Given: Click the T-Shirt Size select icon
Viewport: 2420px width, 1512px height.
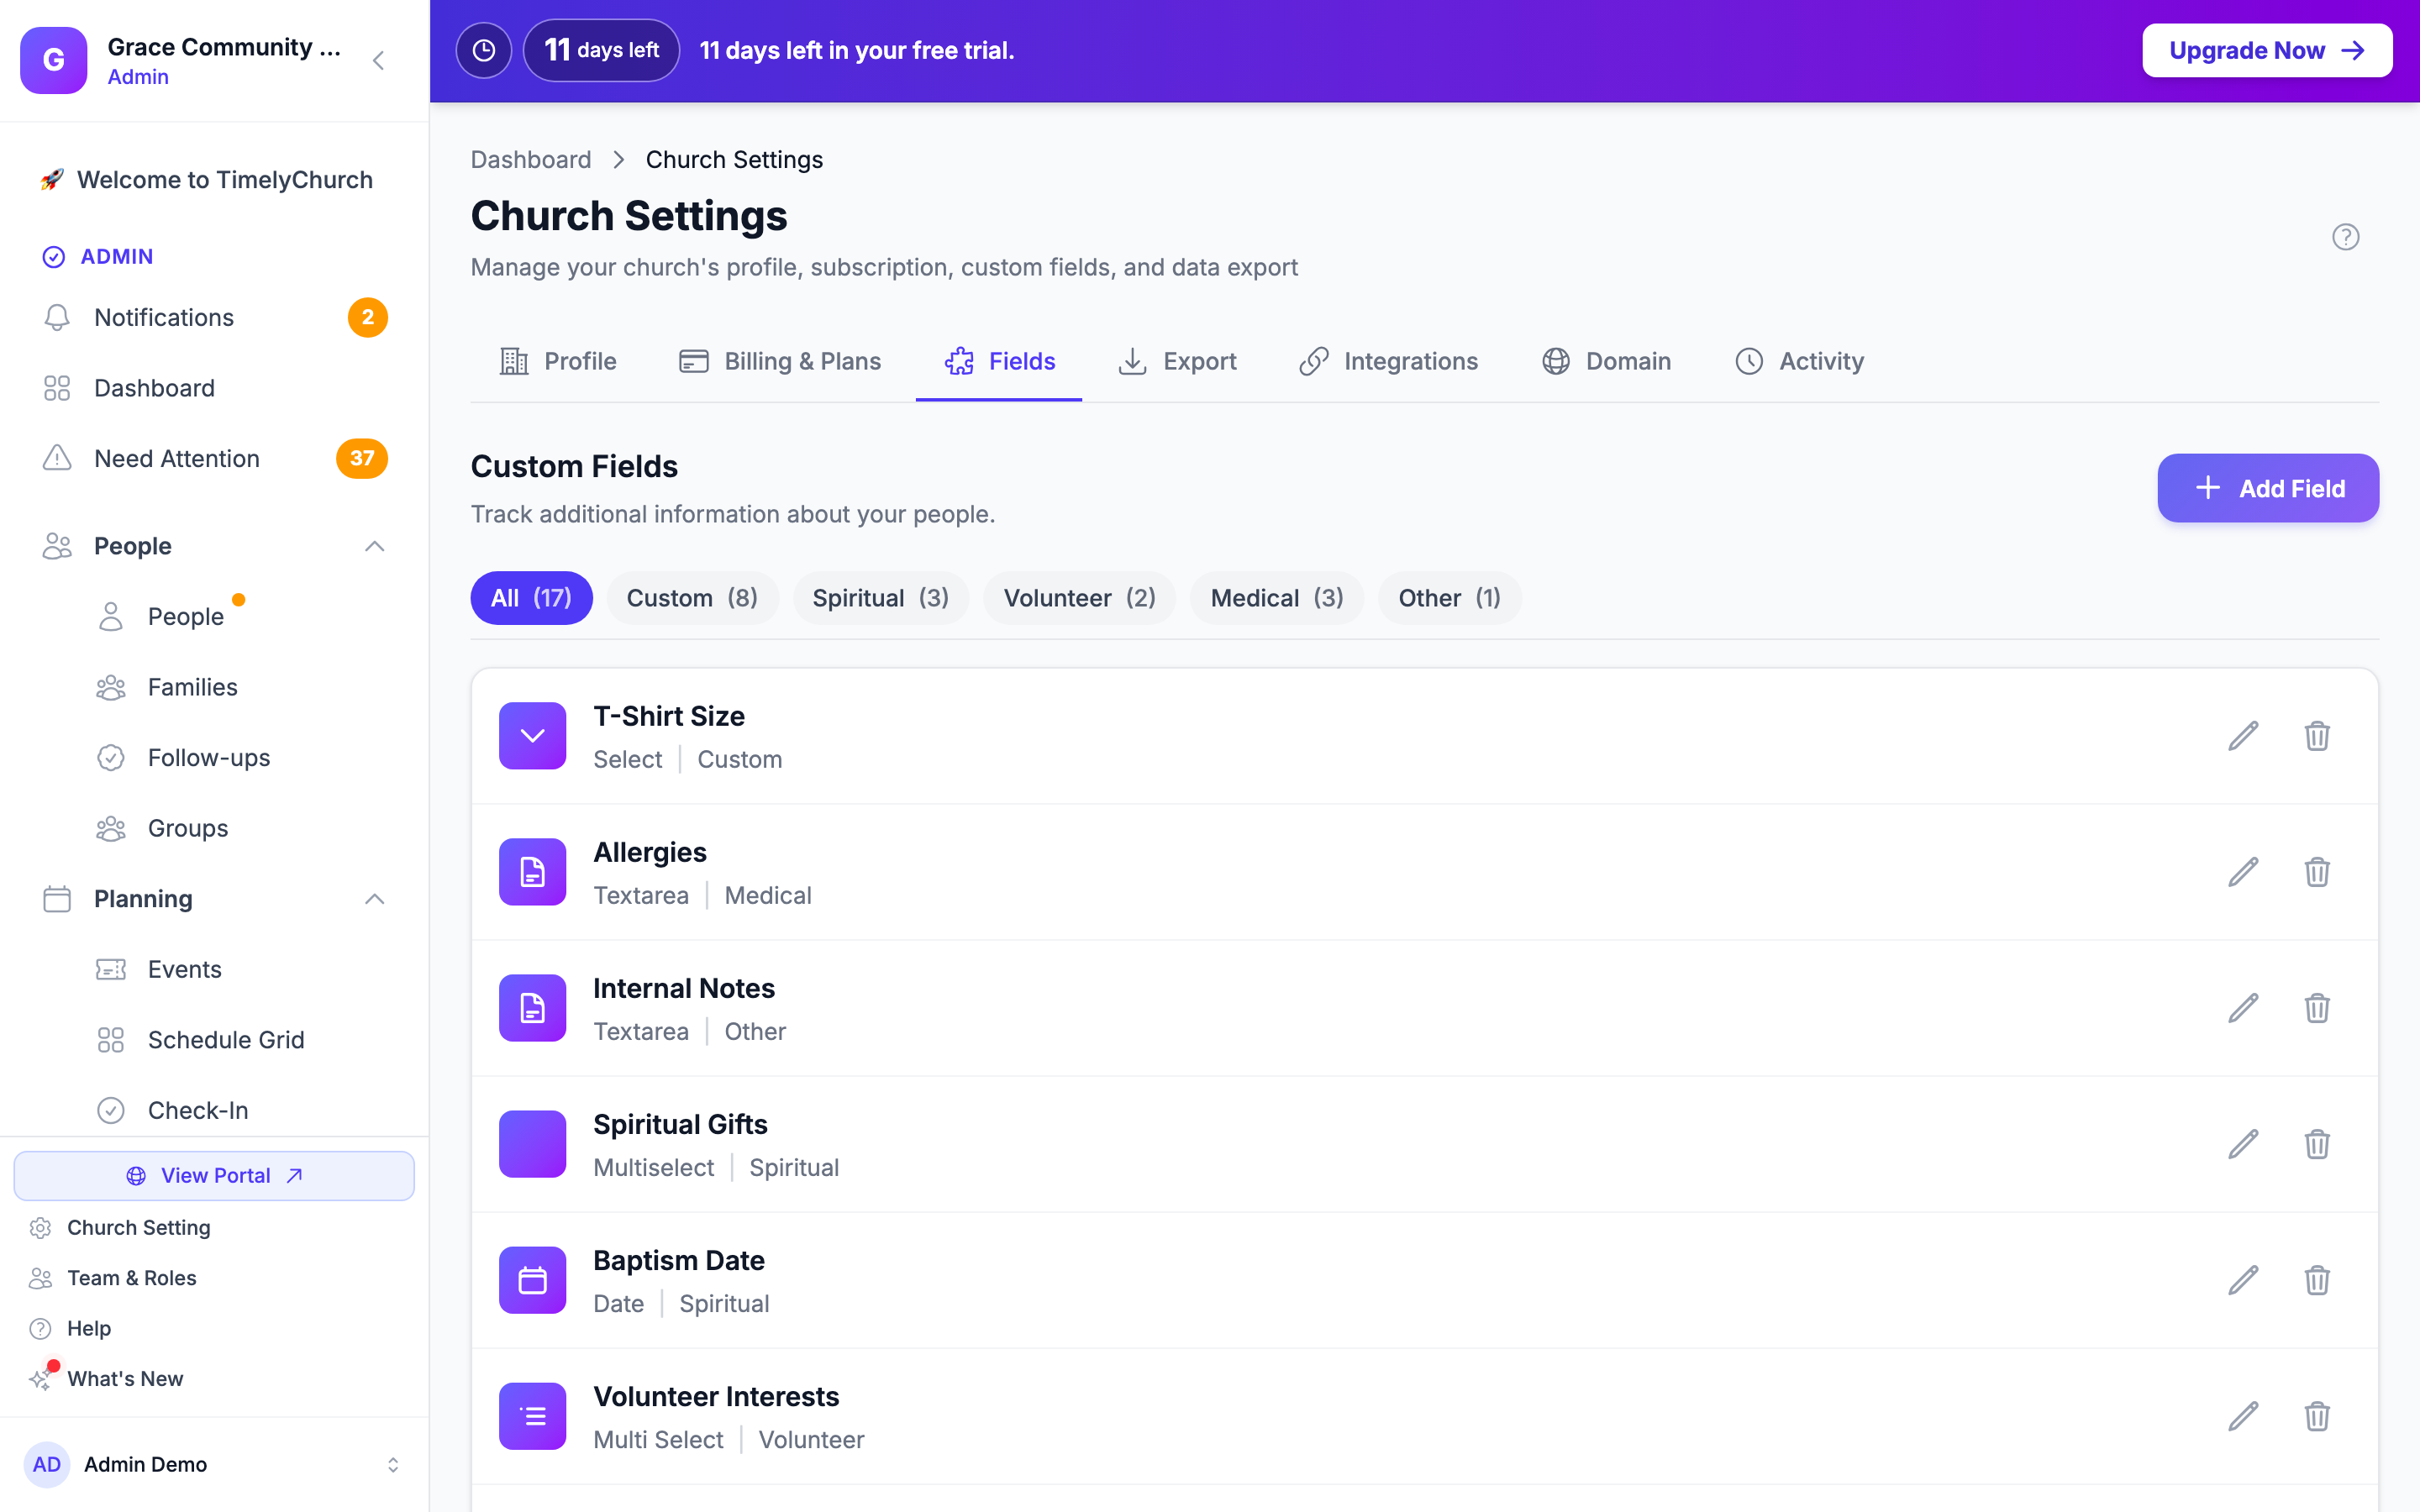Looking at the screenshot, I should click(532, 736).
